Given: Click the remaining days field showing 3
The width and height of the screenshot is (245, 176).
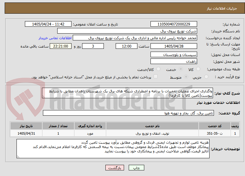Looking at the screenshot, I should tap(93, 46).
